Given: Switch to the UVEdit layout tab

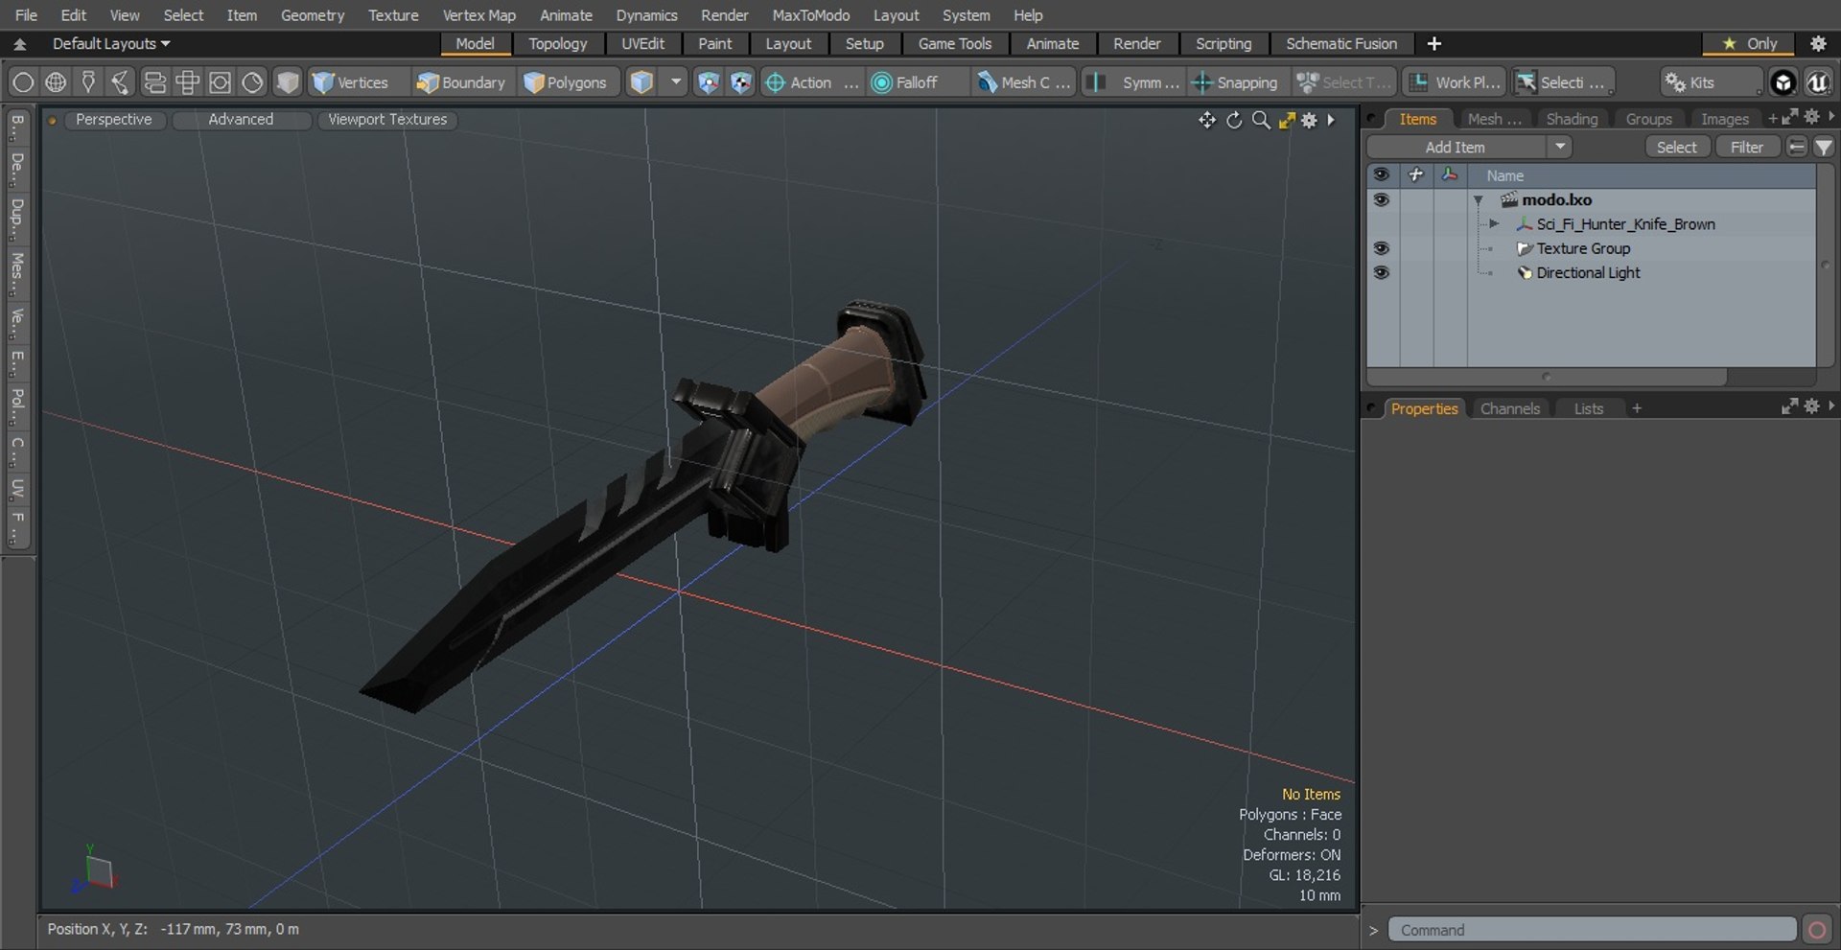Looking at the screenshot, I should (x=642, y=44).
